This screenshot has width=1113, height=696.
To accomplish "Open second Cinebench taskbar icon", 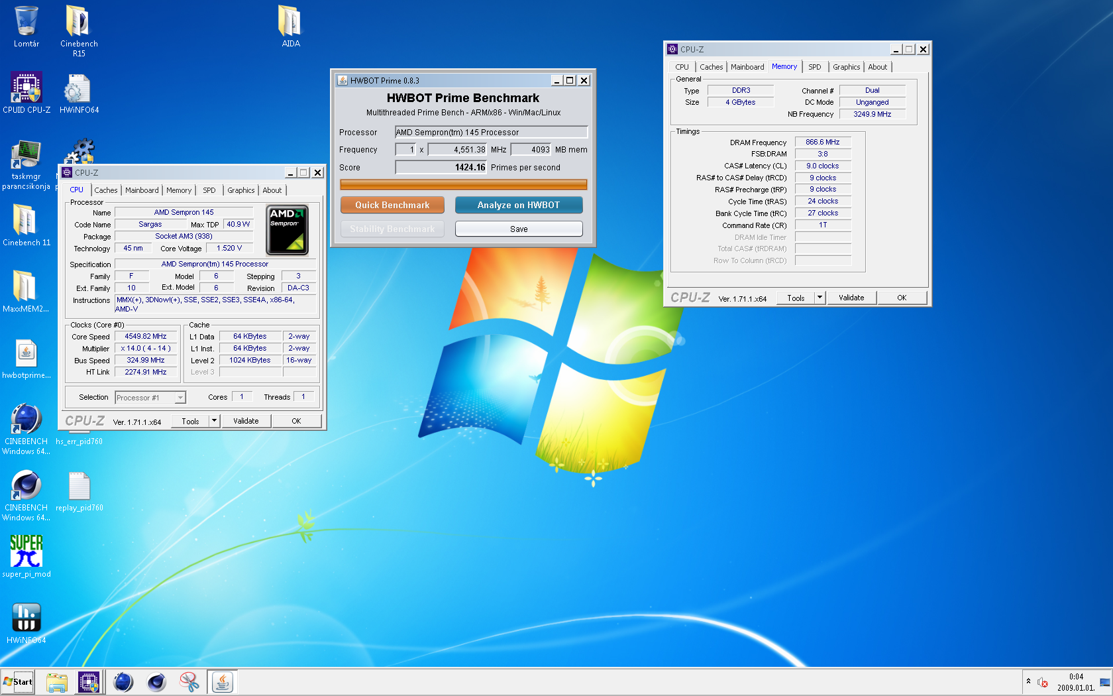I will [156, 682].
